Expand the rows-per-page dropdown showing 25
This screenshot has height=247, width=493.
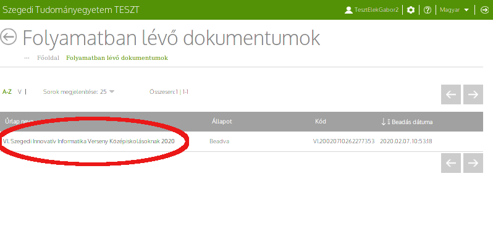click(x=78, y=92)
